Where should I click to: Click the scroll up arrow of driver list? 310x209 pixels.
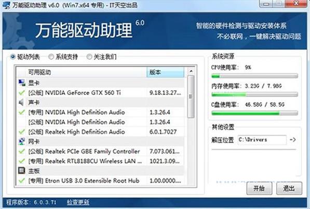[x=191, y=71]
